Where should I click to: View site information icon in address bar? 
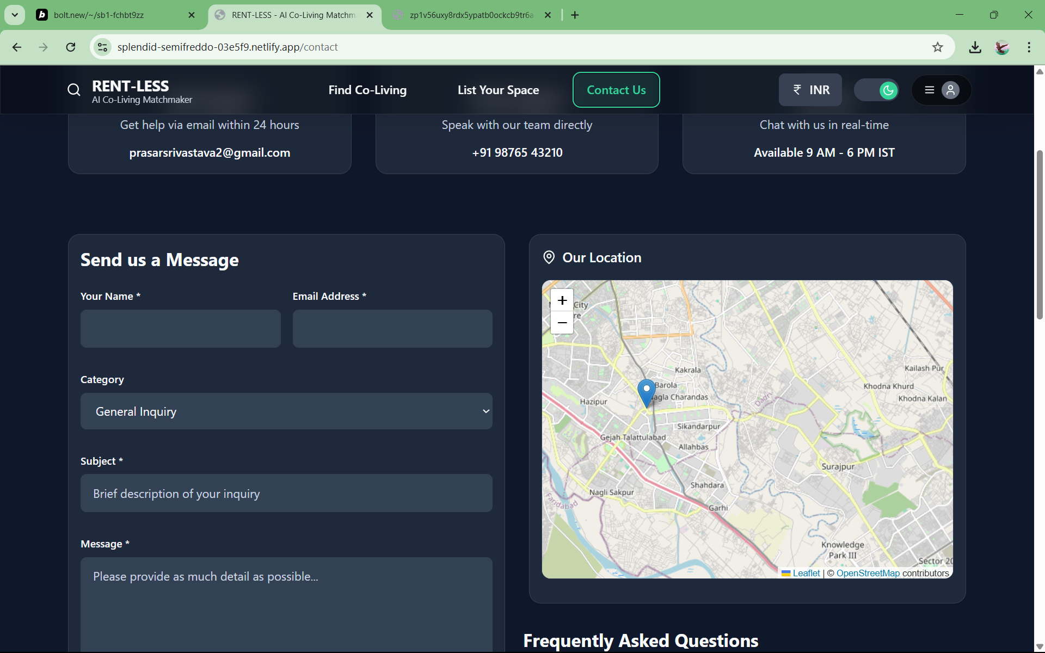(102, 47)
